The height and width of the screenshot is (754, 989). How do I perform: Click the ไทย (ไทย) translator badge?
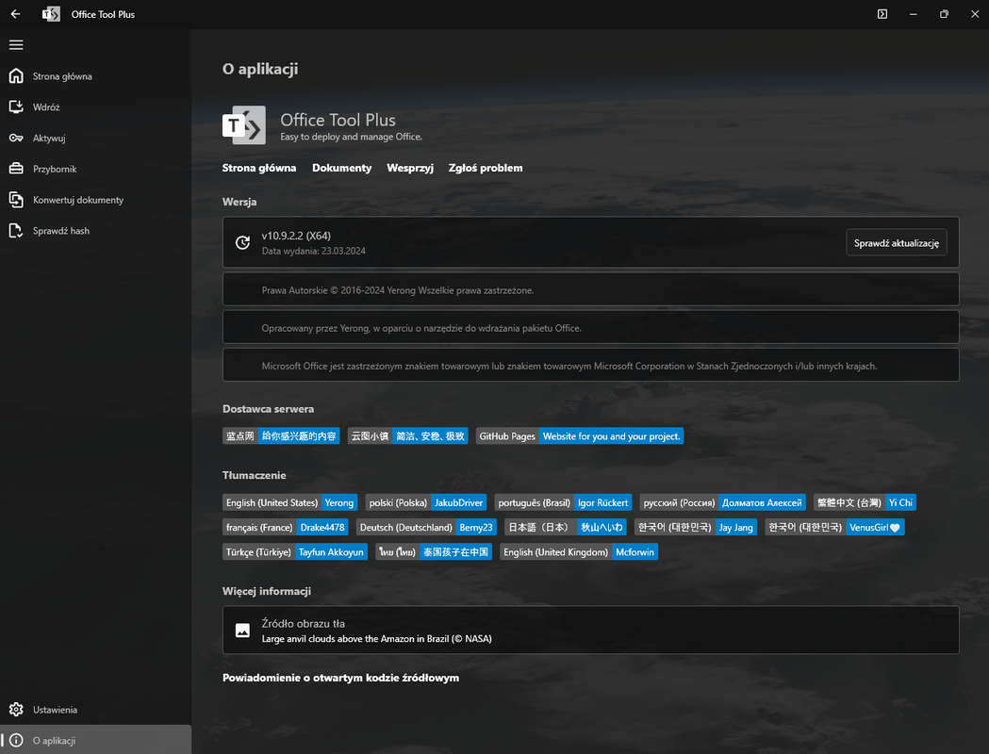[x=434, y=551]
